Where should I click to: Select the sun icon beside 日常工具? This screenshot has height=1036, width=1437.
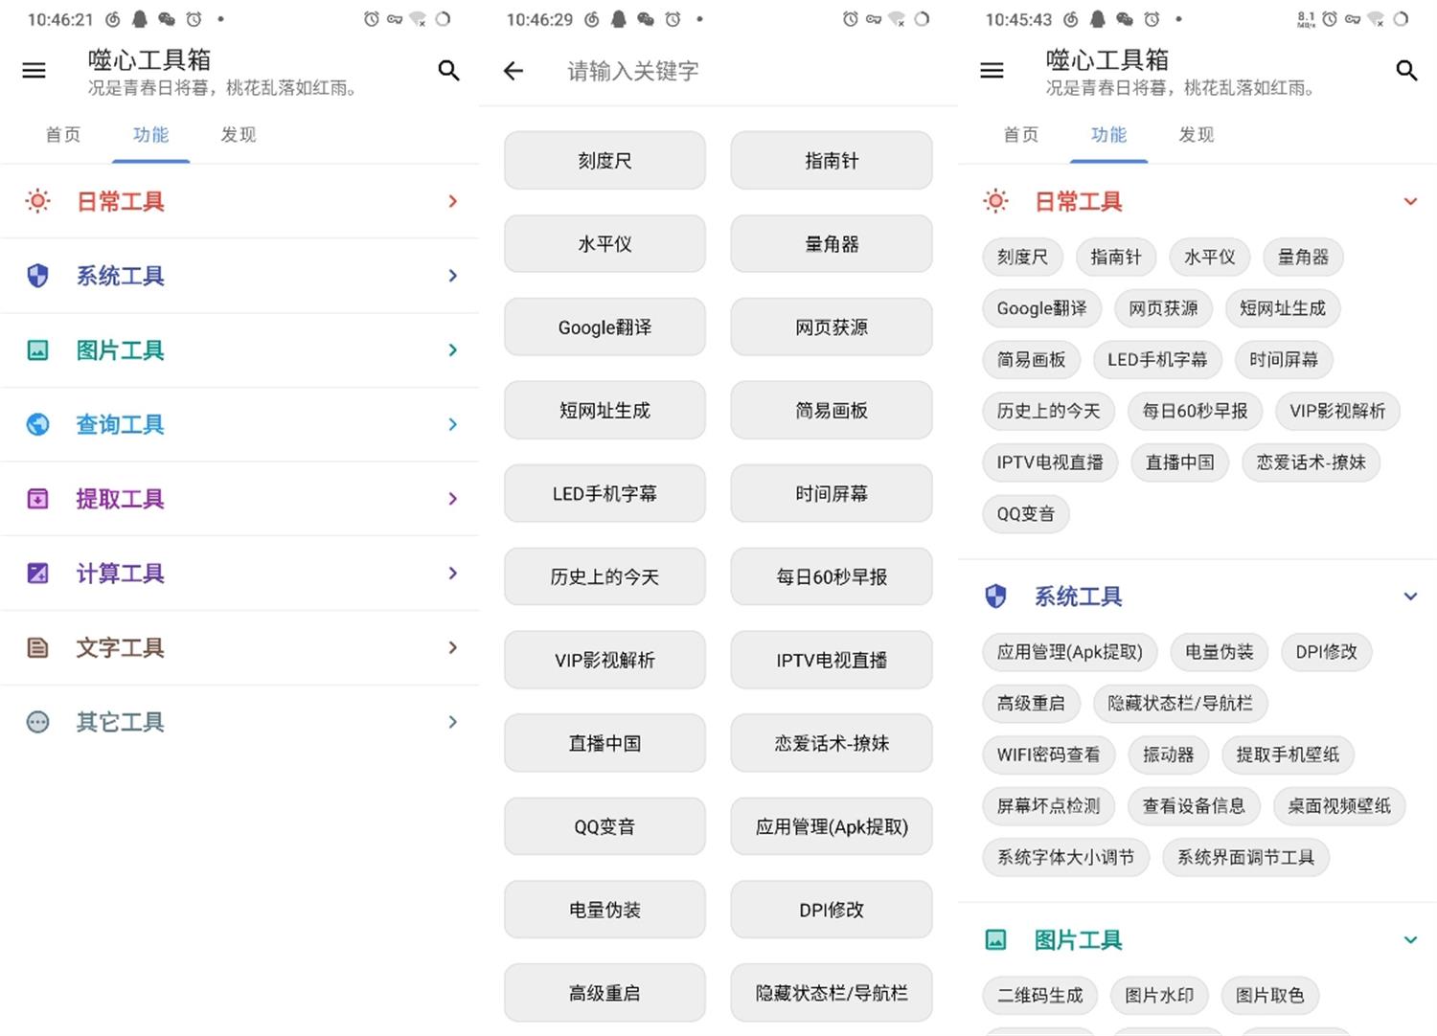tap(37, 201)
